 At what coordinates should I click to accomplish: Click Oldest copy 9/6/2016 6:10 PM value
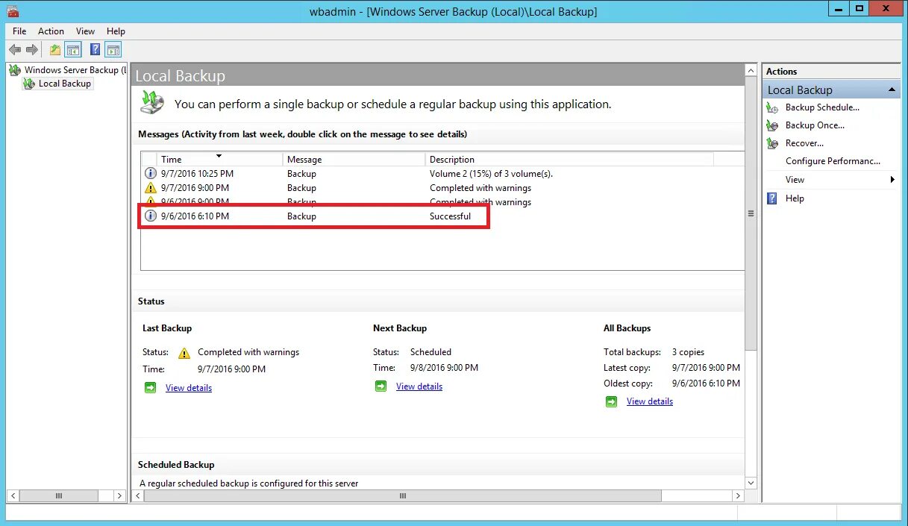pyautogui.click(x=706, y=383)
